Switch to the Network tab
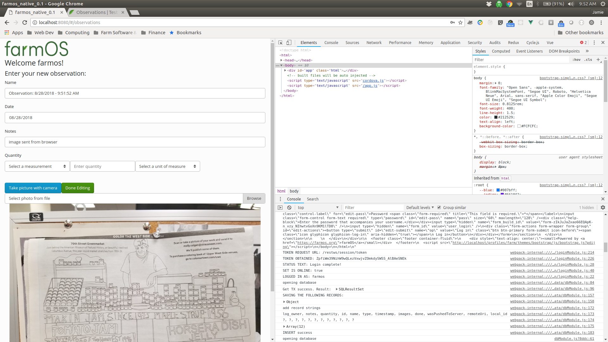The image size is (608, 342). [374, 42]
